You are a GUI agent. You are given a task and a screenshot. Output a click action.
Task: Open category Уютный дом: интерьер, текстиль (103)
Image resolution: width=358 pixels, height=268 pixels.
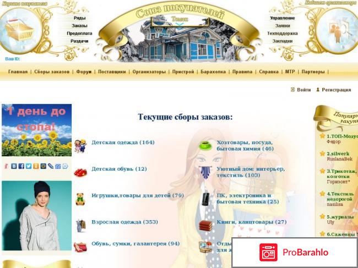tap(251, 172)
